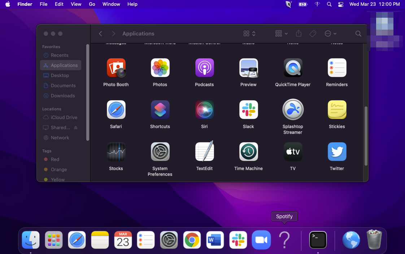Change the icon view mode switcher

249,34
